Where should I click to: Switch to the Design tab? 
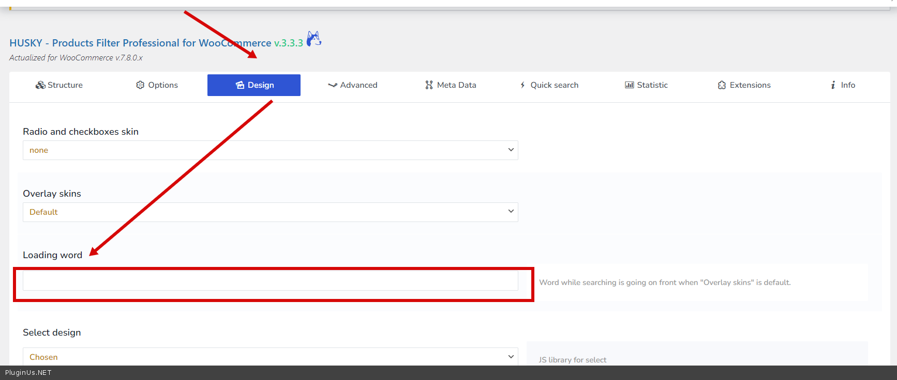254,85
